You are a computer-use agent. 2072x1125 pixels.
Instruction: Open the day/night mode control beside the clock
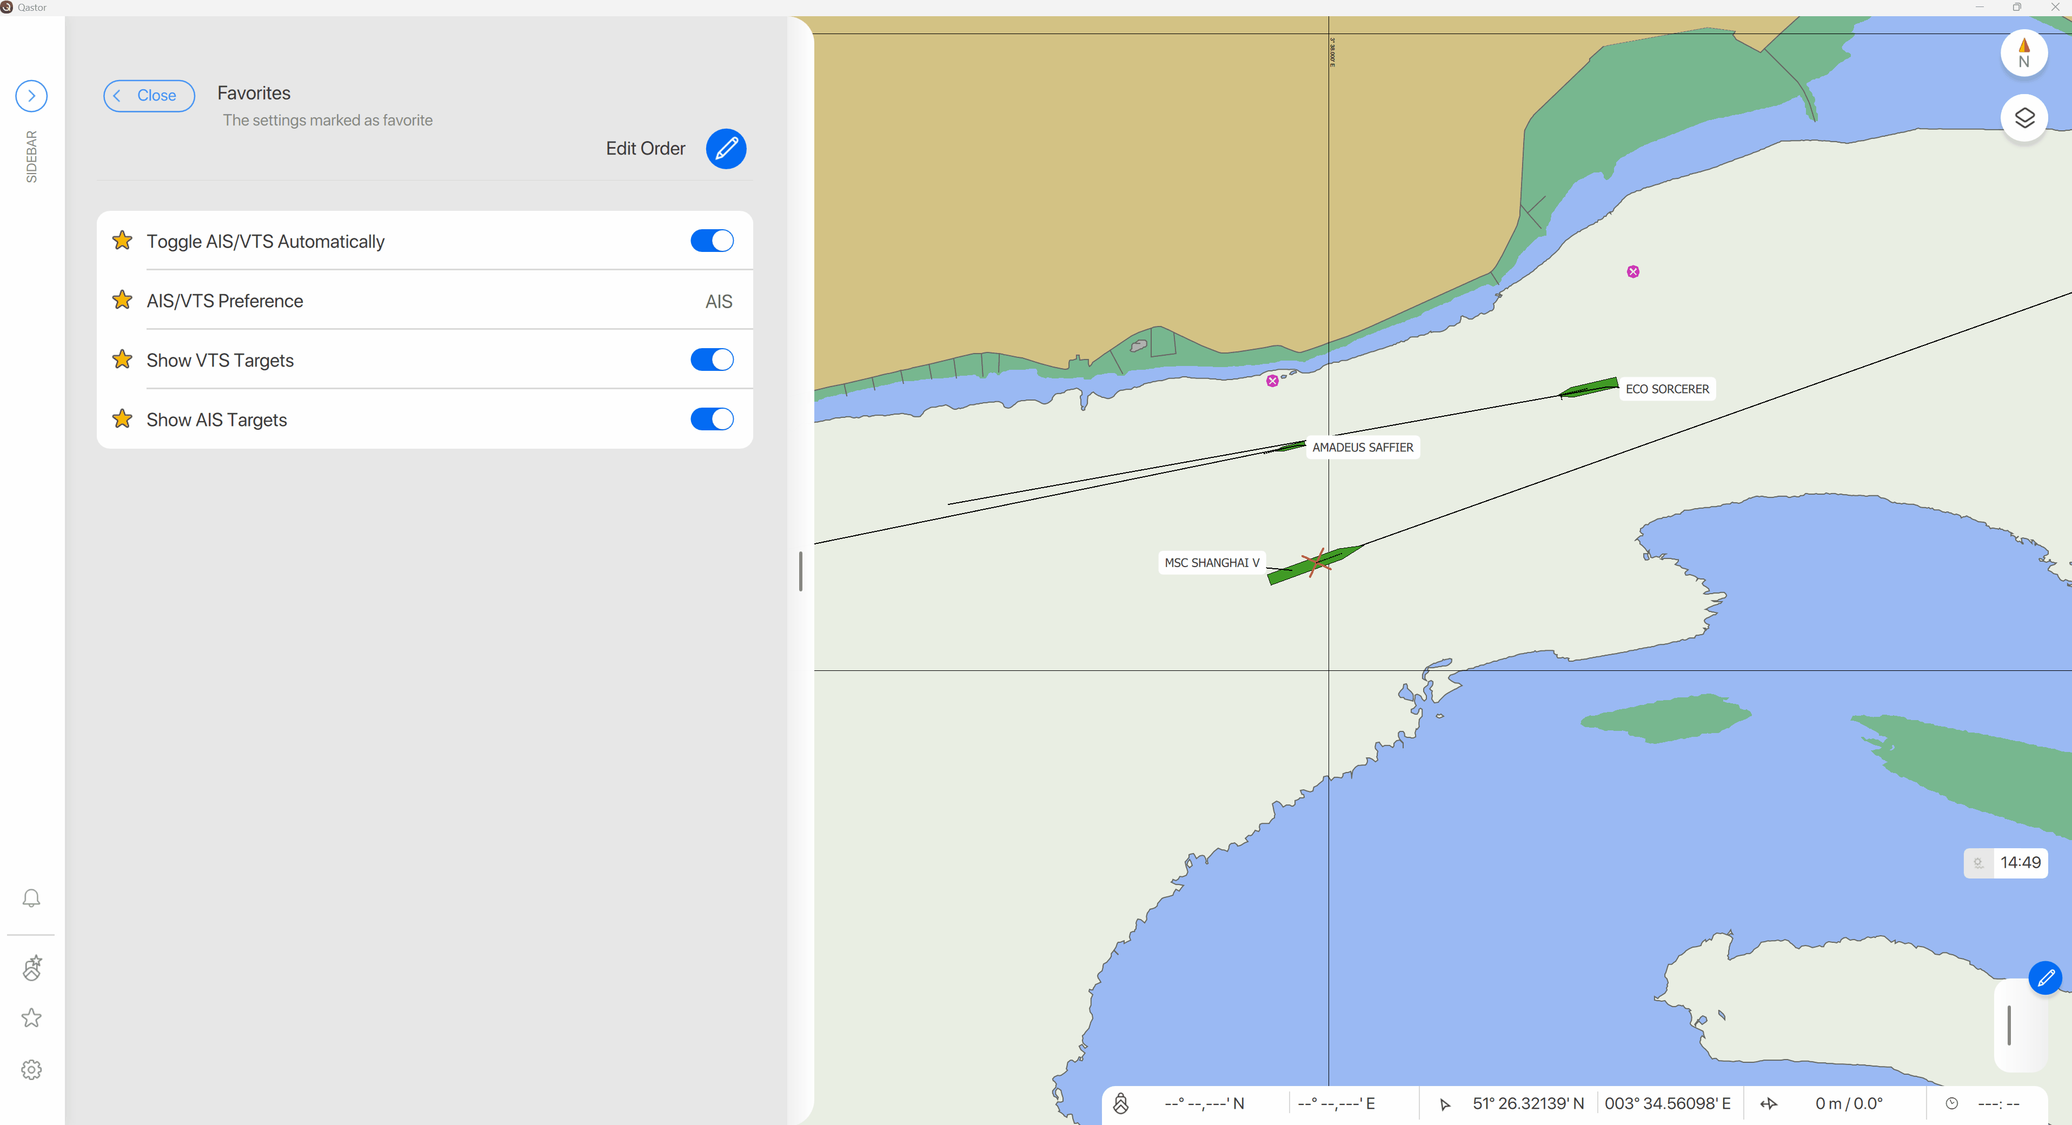tap(1977, 863)
